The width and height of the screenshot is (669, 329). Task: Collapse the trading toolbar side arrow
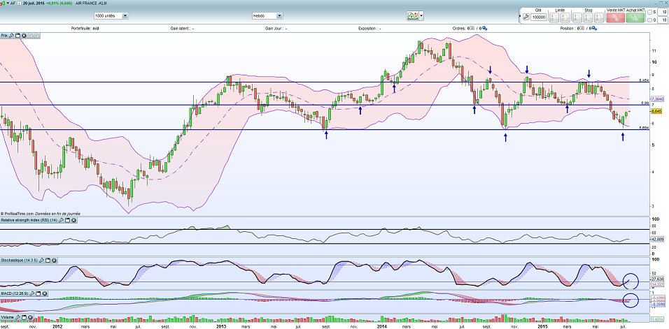(520, 16)
